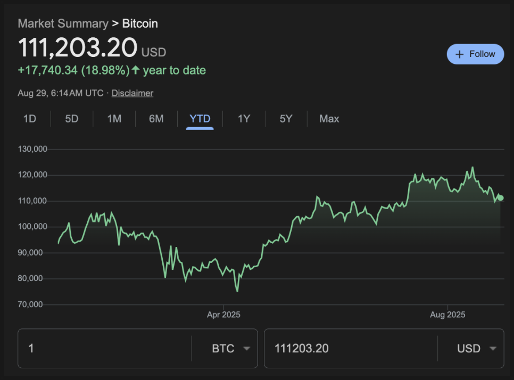Click the 111,203.20 price heading
Image resolution: width=514 pixels, height=380 pixels.
click(78, 48)
